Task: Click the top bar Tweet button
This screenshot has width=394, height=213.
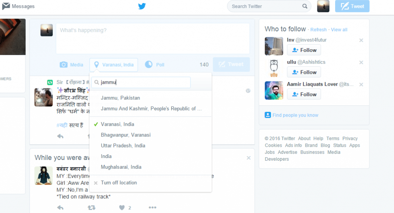Action: [352, 6]
